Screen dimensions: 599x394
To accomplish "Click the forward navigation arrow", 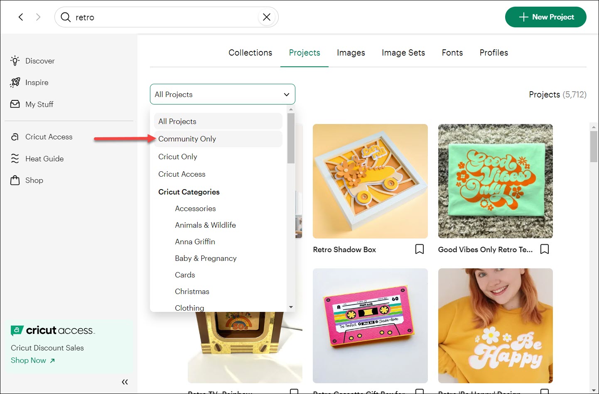I will pyautogui.click(x=38, y=17).
